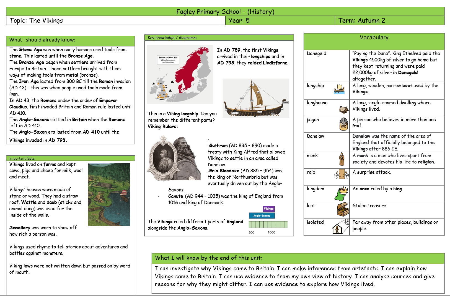Image resolution: width=450 pixels, height=296 pixels.
Task: Click the definition 'A surprise attack.'
Action: [372, 172]
